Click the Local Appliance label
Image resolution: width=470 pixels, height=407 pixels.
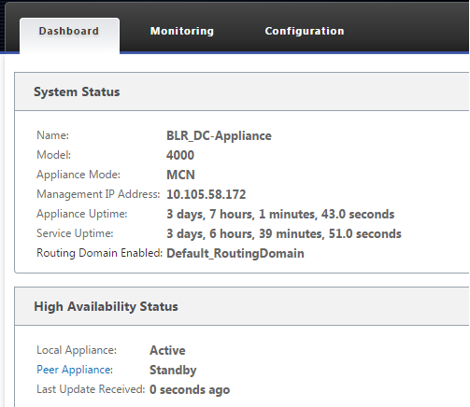[77, 350]
